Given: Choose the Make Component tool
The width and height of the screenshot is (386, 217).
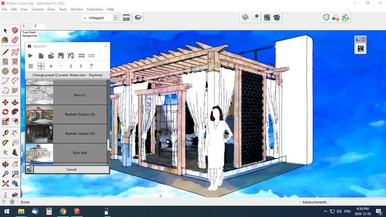Looking at the screenshot, I should 15,31.
